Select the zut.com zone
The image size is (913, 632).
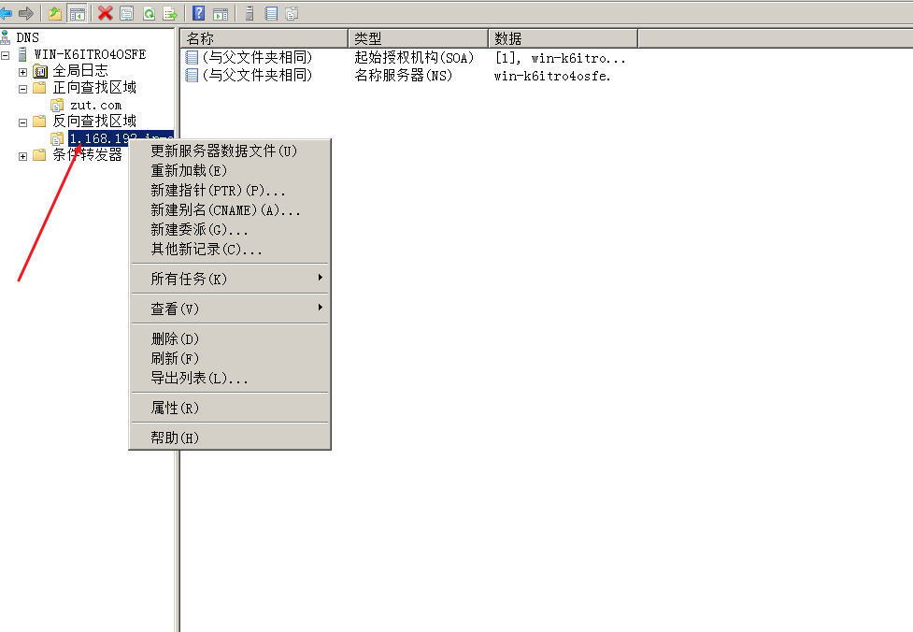(95, 106)
